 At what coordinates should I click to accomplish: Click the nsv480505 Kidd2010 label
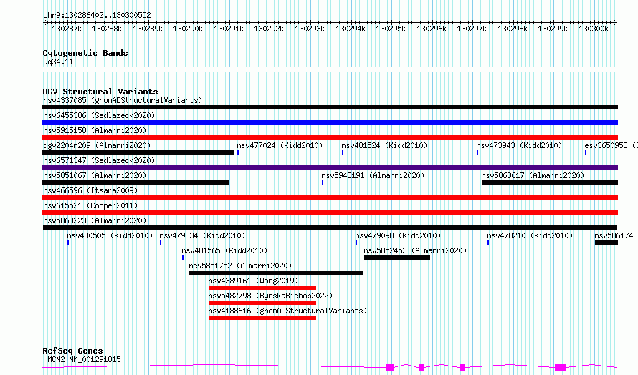[x=110, y=235]
